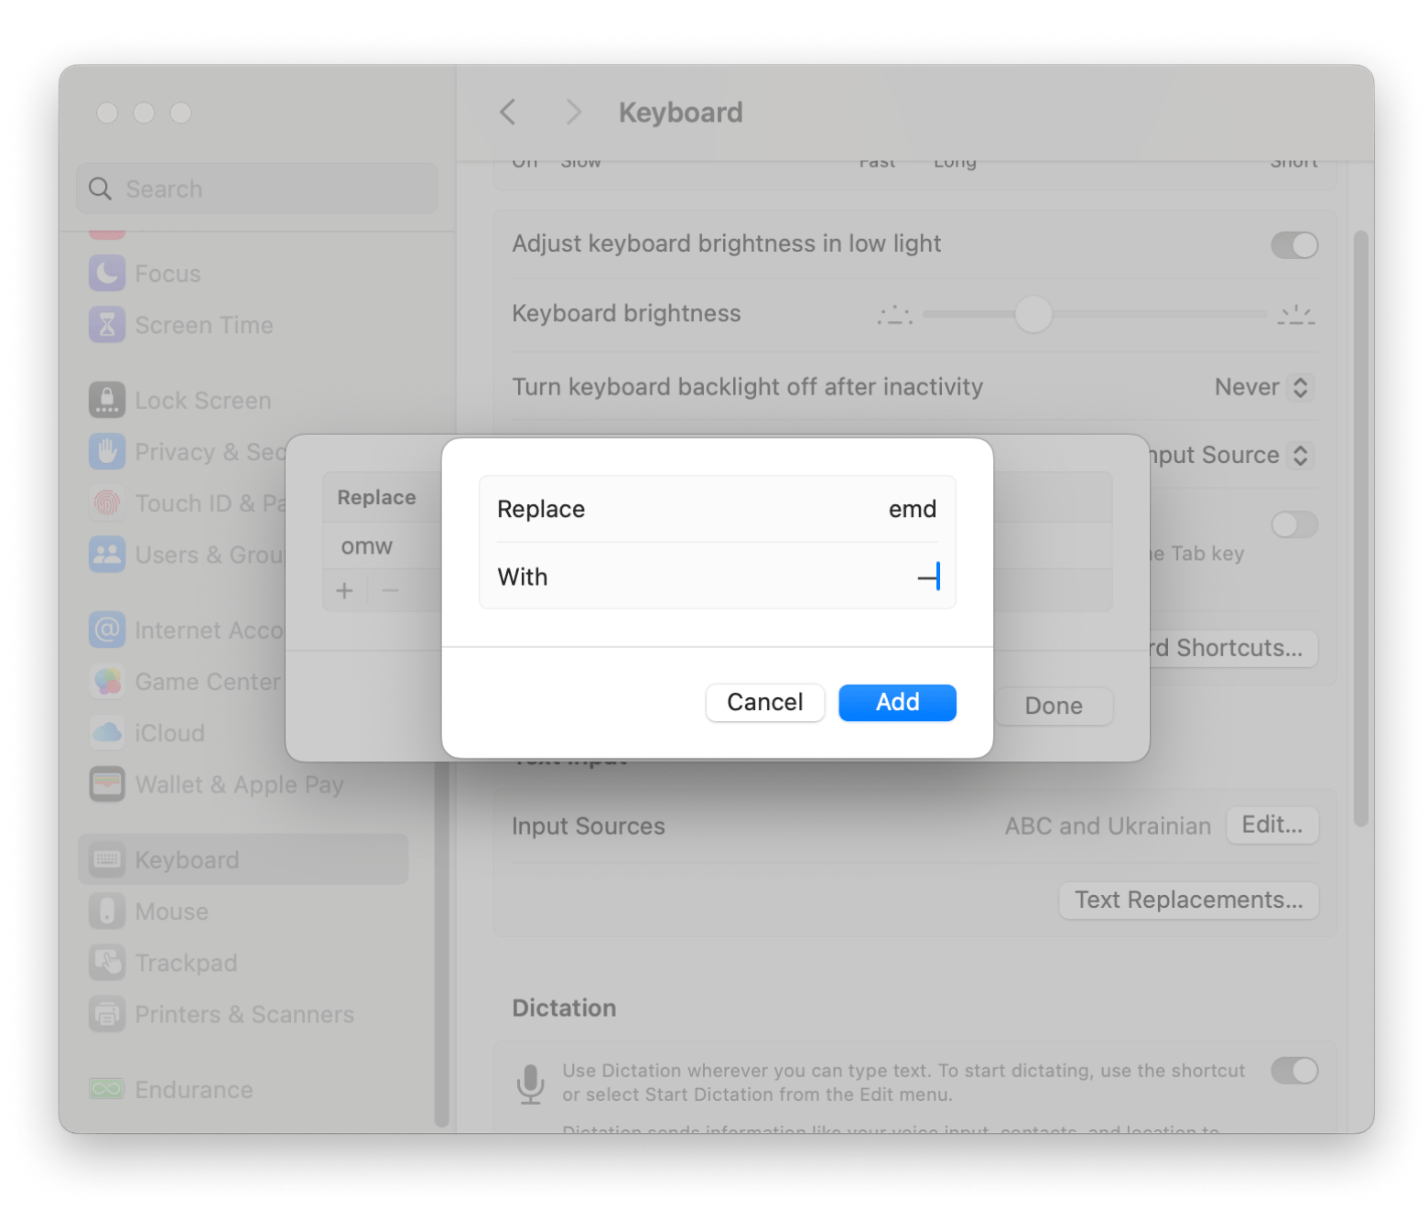Toggle Adjust keyboard brightness in low light

click(x=1293, y=244)
